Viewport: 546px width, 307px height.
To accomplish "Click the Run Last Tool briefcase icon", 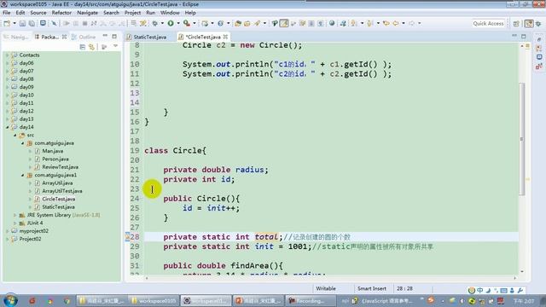I will [x=187, y=23].
